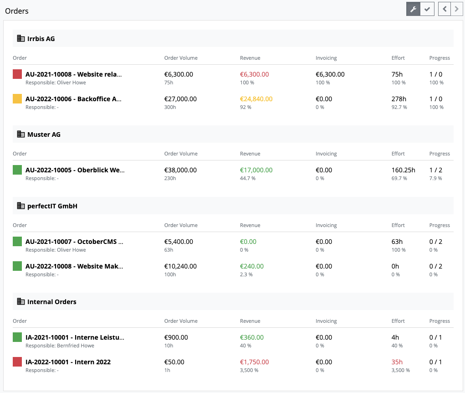Click Revenue column header under Muster AG
465x393 pixels.
click(x=250, y=154)
